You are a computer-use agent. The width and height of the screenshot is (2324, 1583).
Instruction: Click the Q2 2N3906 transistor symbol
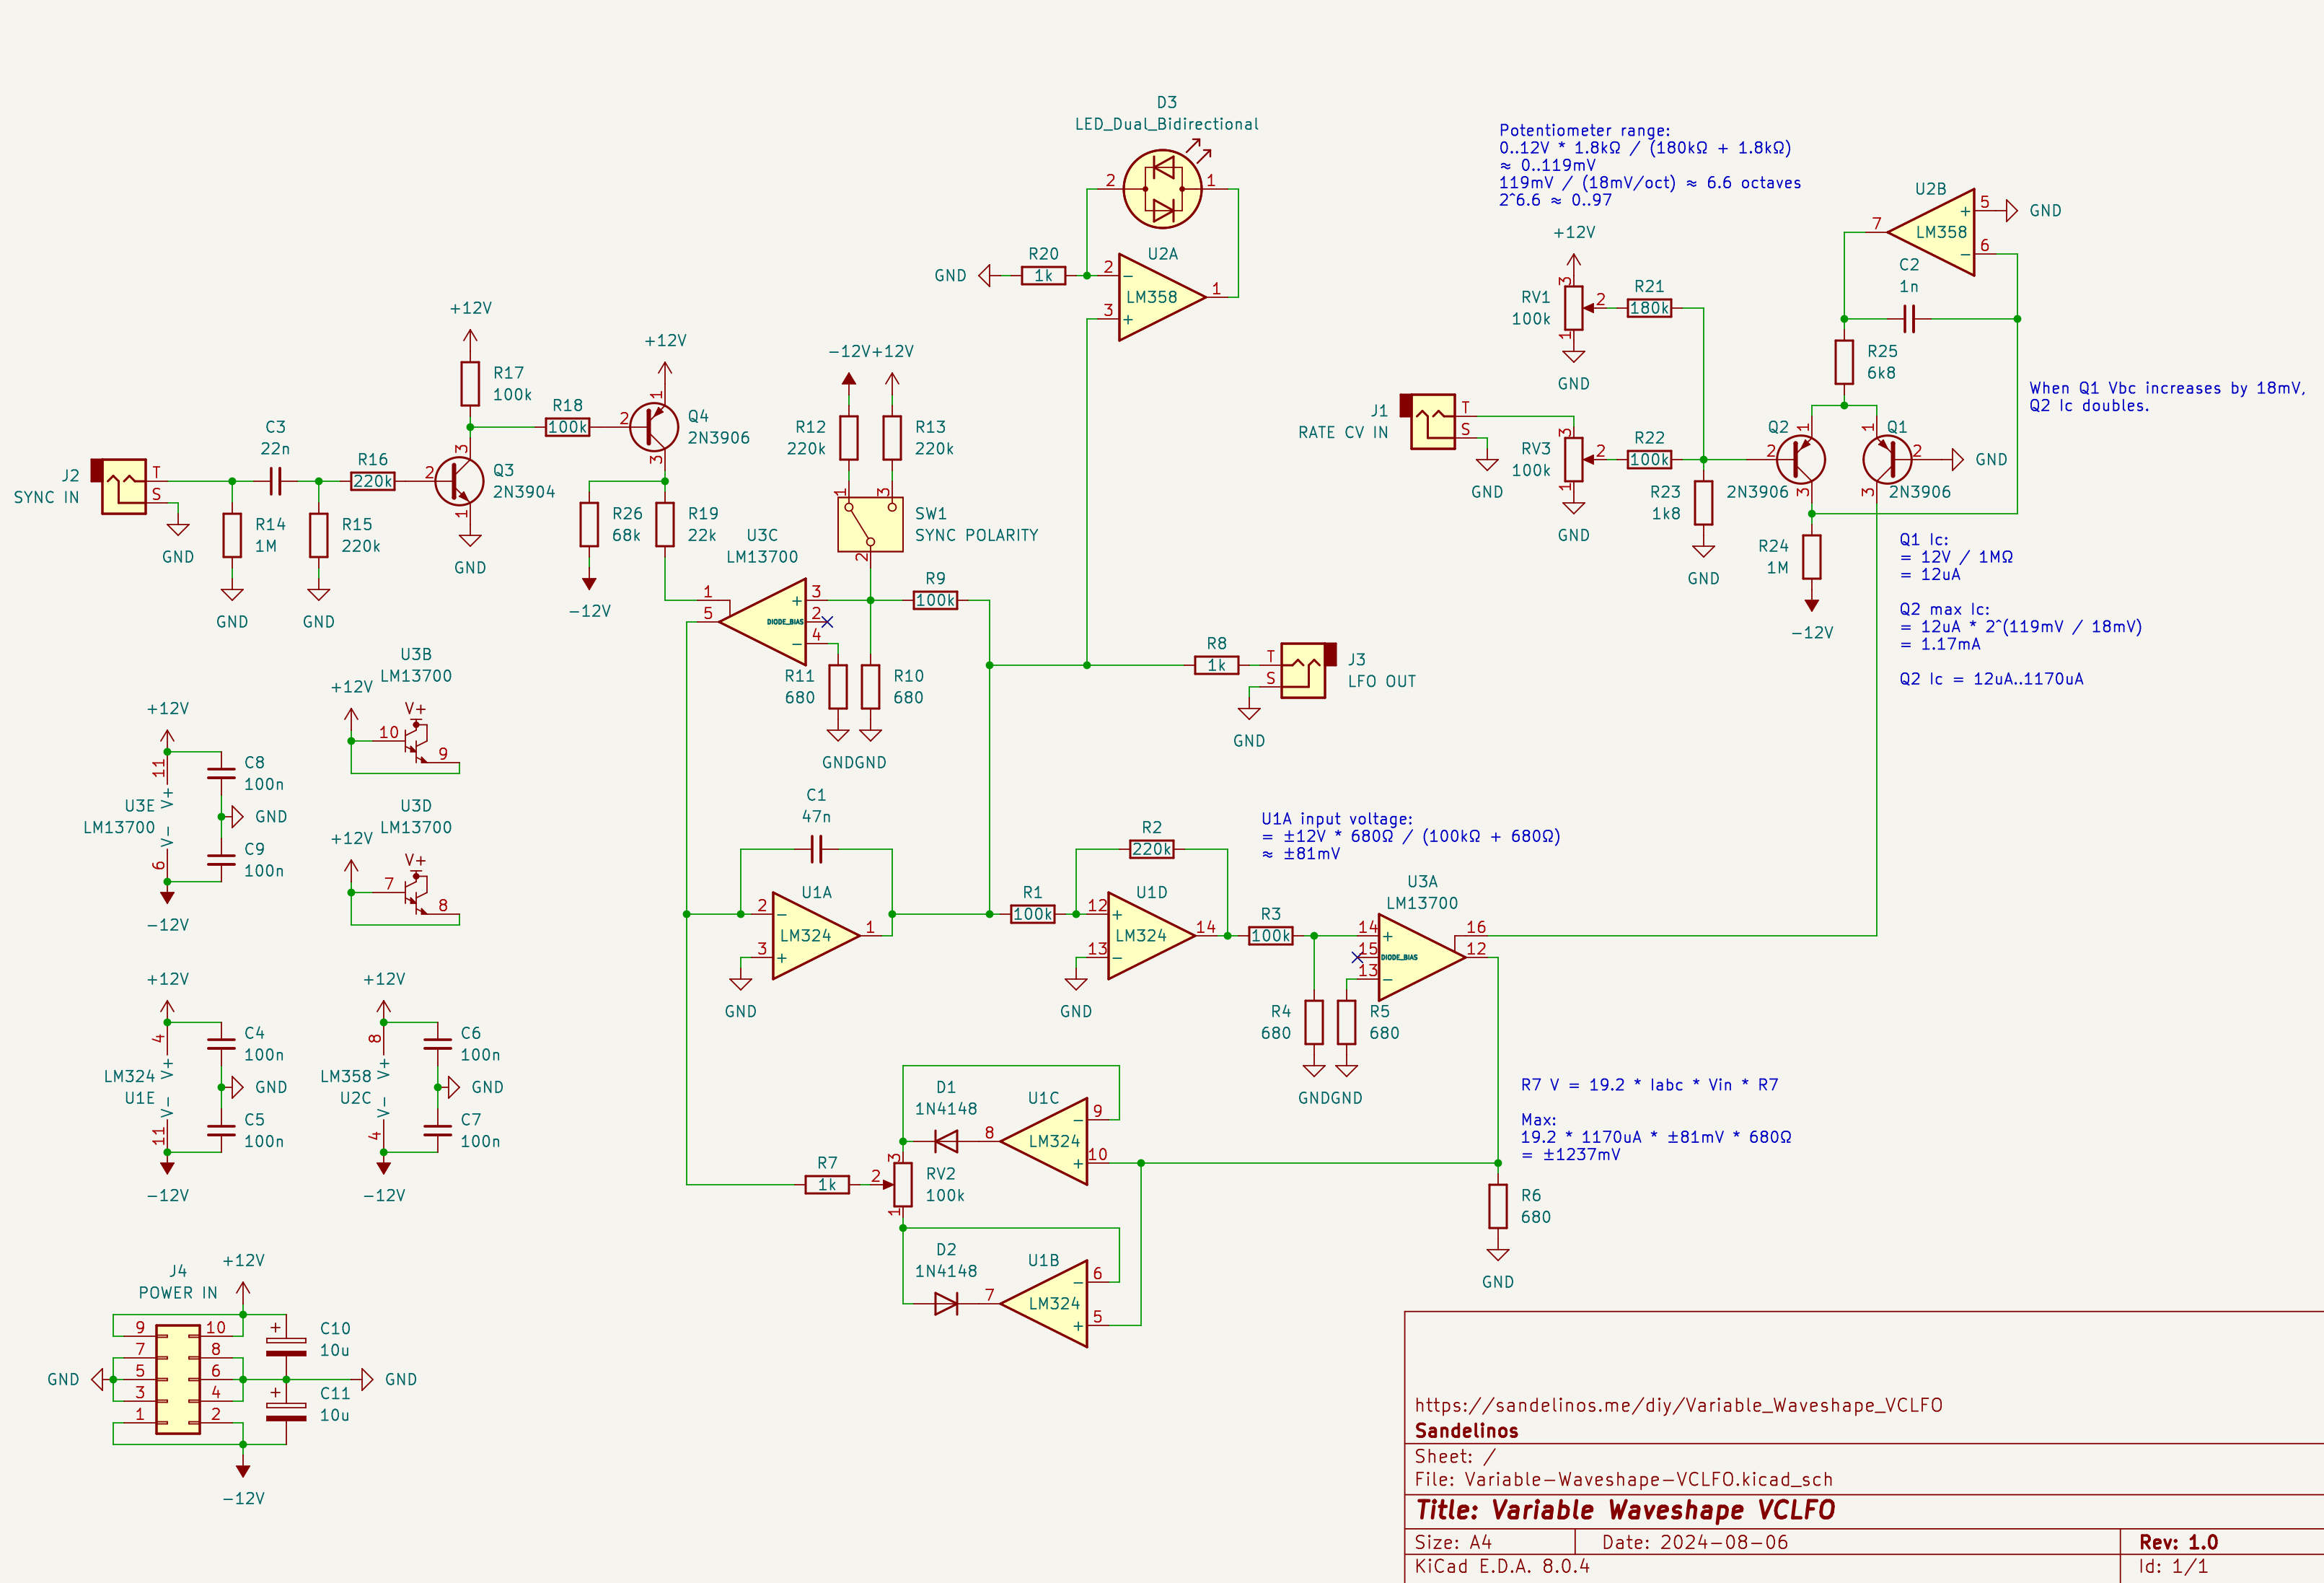1801,460
